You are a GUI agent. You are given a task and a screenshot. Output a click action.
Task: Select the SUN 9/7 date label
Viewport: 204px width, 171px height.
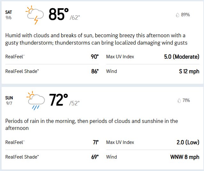tap(9, 101)
